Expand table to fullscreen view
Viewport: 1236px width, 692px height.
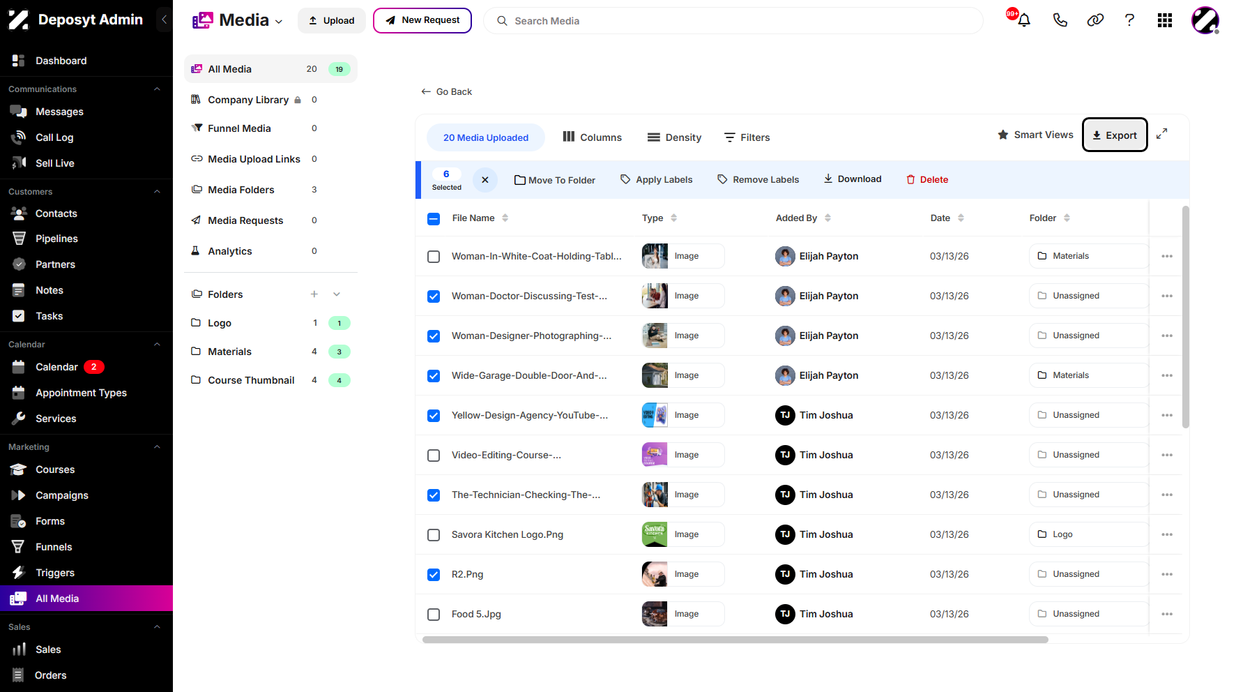1161,134
